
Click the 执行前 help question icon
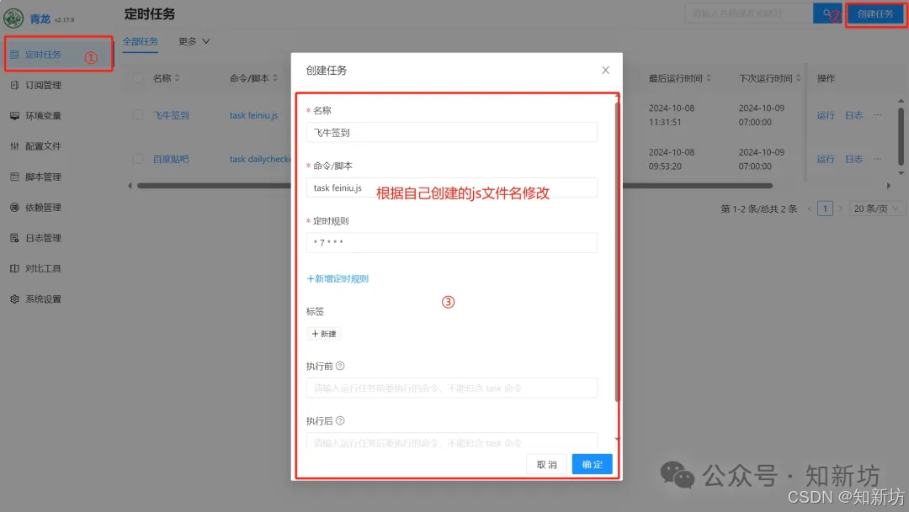click(340, 366)
